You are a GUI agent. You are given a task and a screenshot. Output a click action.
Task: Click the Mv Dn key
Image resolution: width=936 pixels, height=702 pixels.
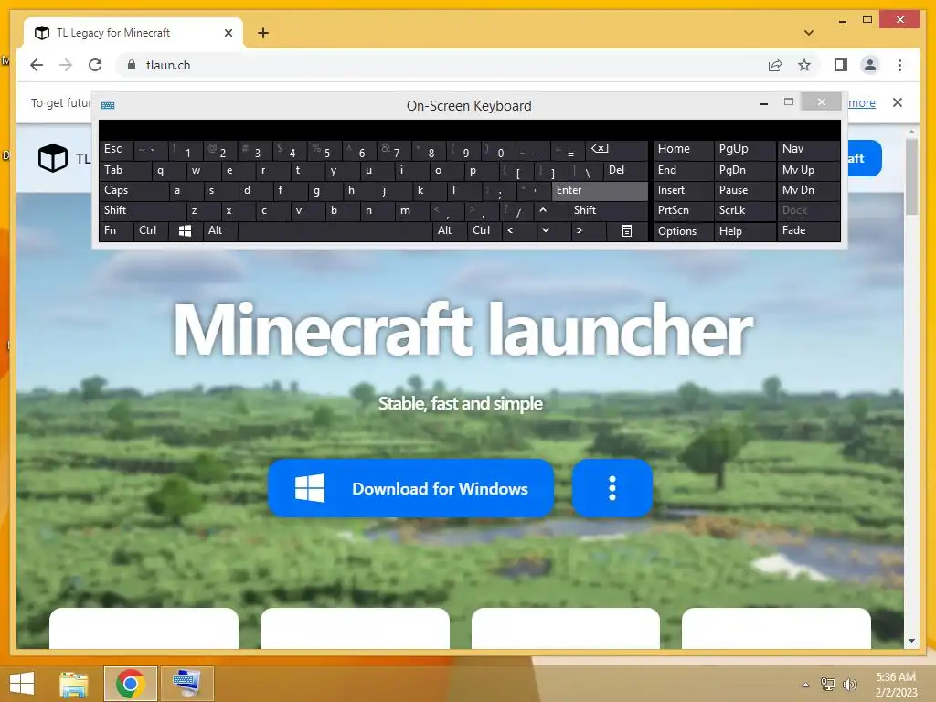coord(808,190)
